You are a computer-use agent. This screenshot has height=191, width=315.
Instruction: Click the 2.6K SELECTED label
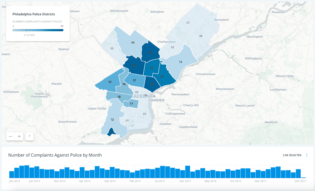coord(292,155)
